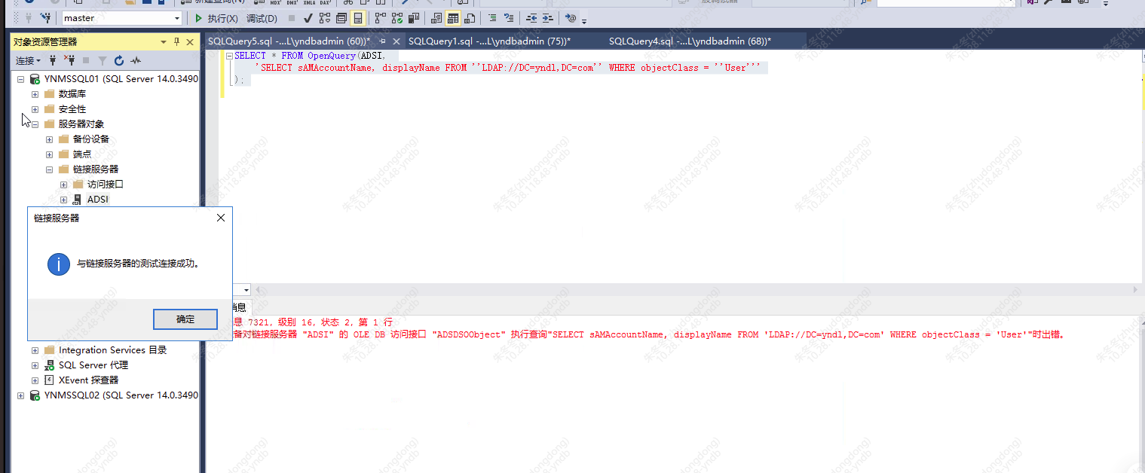Screen dimensions: 1145x473
Task: Click the Object Explorer Filter icon
Action: coord(102,60)
